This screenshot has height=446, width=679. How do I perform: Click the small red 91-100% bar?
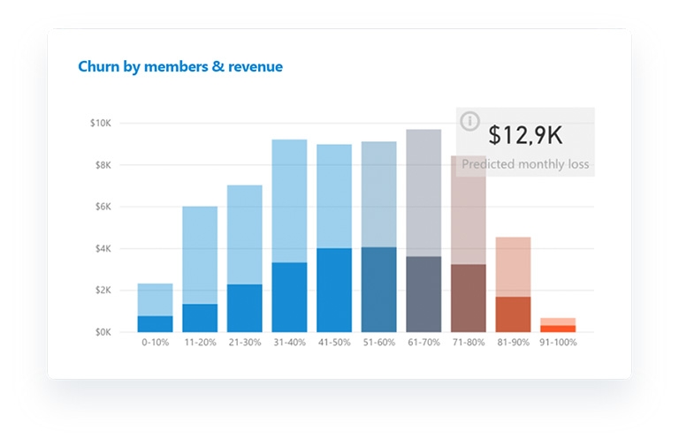pyautogui.click(x=558, y=329)
